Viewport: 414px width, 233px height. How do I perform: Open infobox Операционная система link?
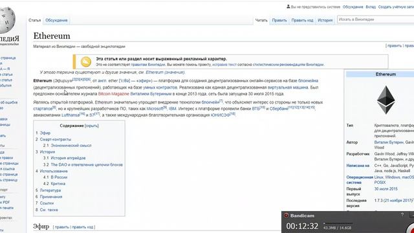360,180
